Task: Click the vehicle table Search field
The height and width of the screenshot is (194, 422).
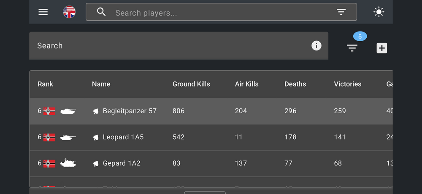Action: [169, 46]
